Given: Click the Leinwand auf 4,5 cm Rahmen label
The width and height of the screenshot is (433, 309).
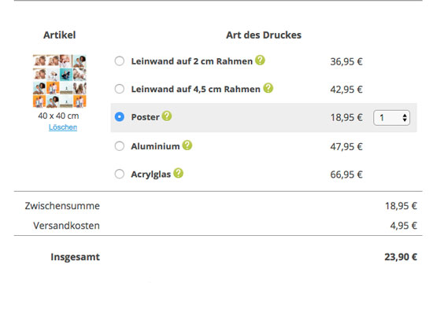Looking at the screenshot, I should [195, 90].
